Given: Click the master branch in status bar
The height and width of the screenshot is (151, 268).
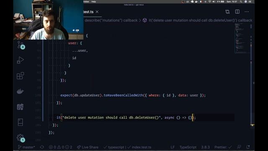Looking at the screenshot, I should (27, 147).
